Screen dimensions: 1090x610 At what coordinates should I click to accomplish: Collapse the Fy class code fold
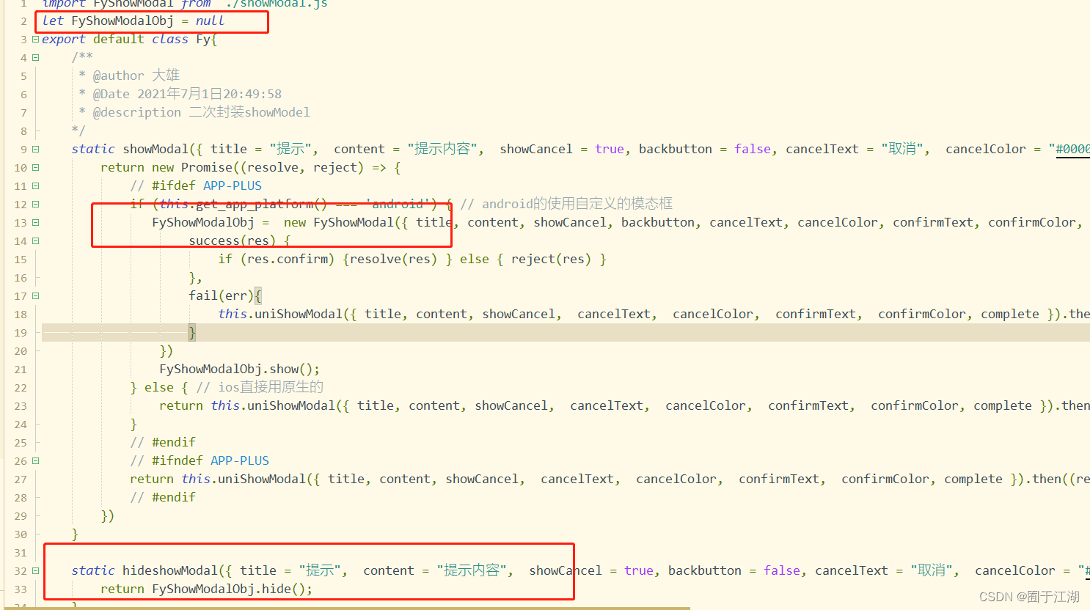34,39
